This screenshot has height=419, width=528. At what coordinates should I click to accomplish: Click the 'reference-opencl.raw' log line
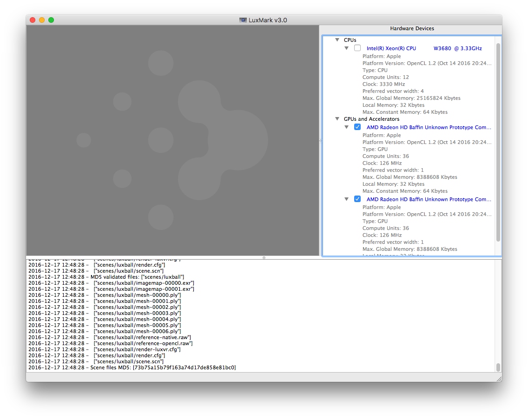click(111, 343)
